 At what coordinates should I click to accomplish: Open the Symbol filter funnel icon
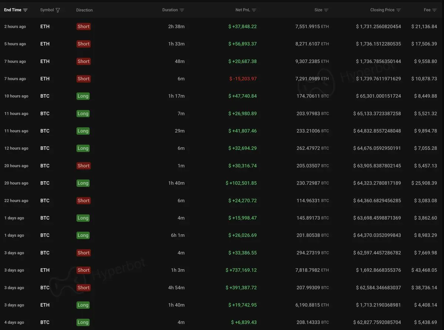click(x=58, y=10)
